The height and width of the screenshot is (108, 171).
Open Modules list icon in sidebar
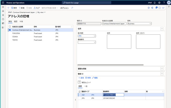click(x=3, y=27)
